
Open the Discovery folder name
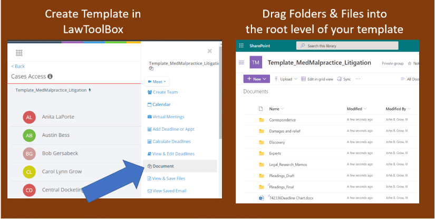(277, 142)
